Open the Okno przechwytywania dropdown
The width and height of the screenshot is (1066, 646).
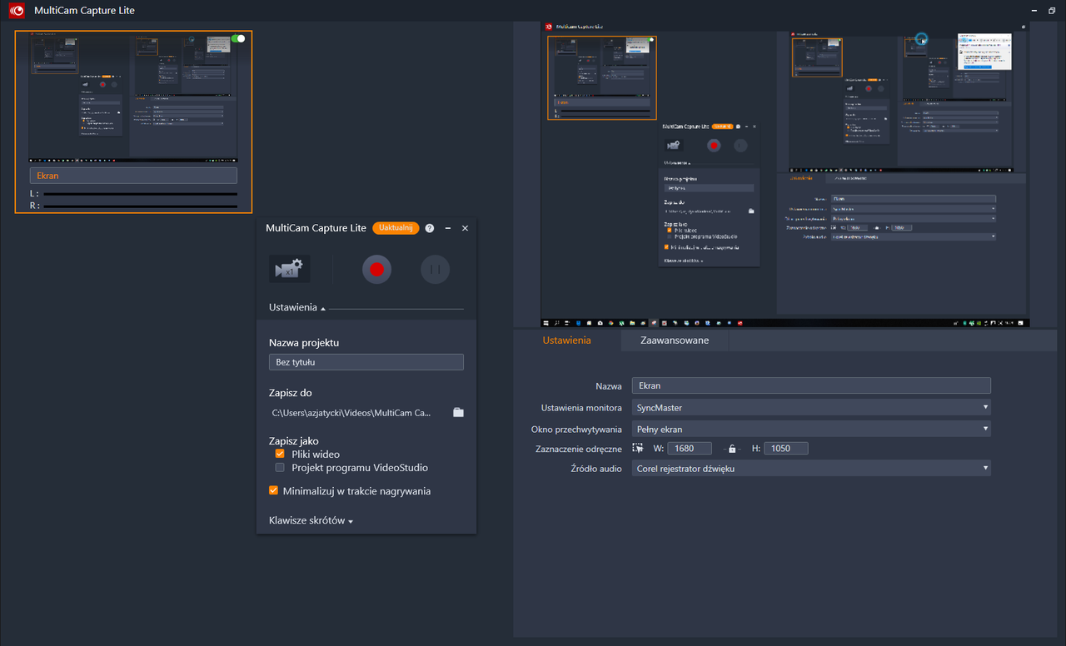811,429
